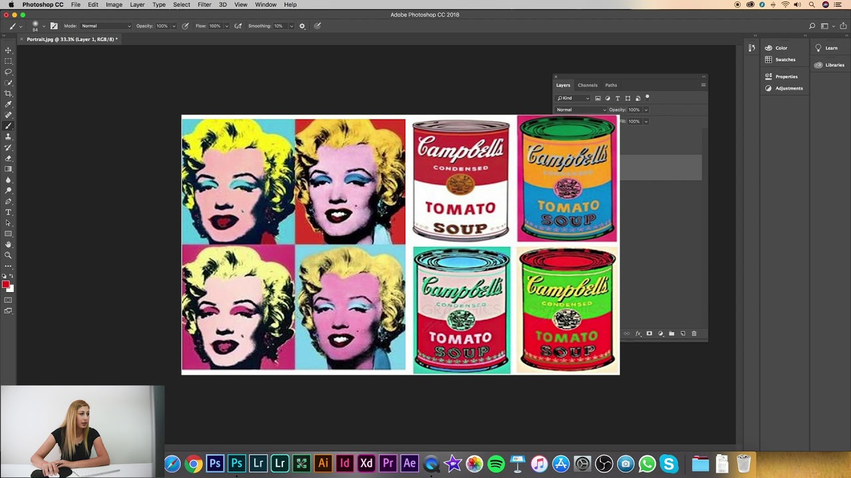Open the Image menu

point(114,5)
